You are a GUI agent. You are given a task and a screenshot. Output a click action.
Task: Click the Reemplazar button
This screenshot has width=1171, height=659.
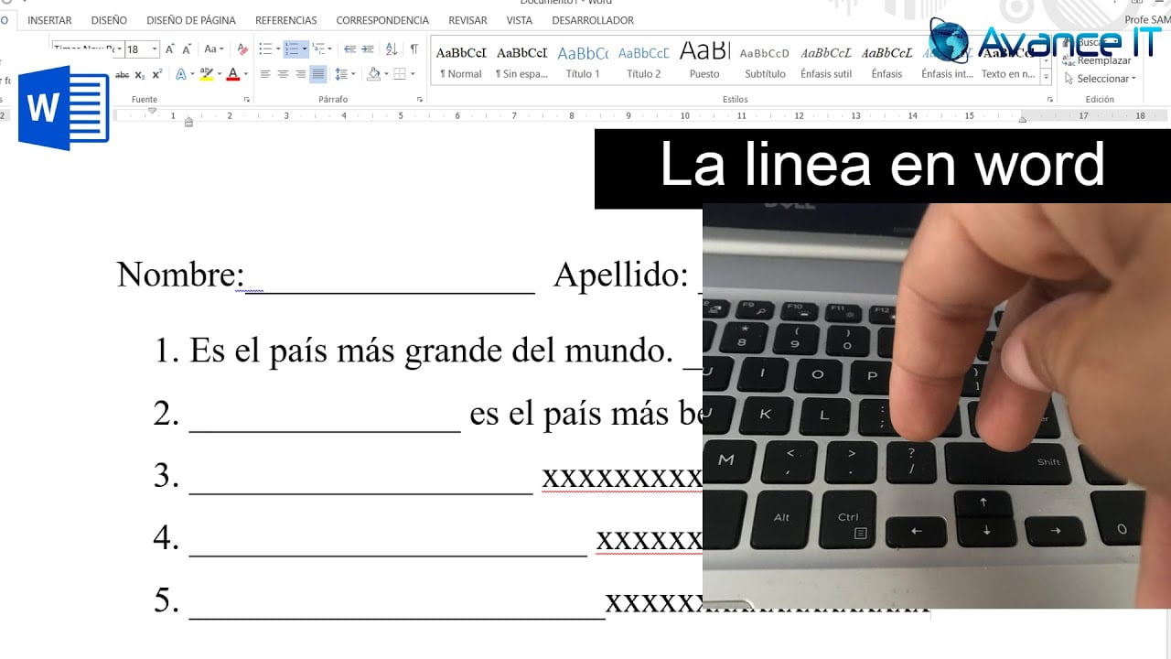click(x=1097, y=60)
